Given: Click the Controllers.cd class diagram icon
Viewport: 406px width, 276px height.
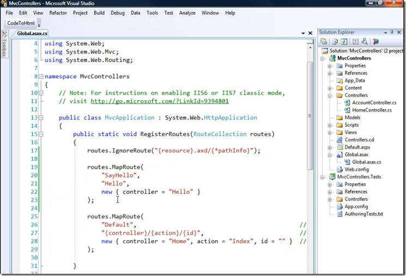Looking at the screenshot, I should click(x=340, y=140).
